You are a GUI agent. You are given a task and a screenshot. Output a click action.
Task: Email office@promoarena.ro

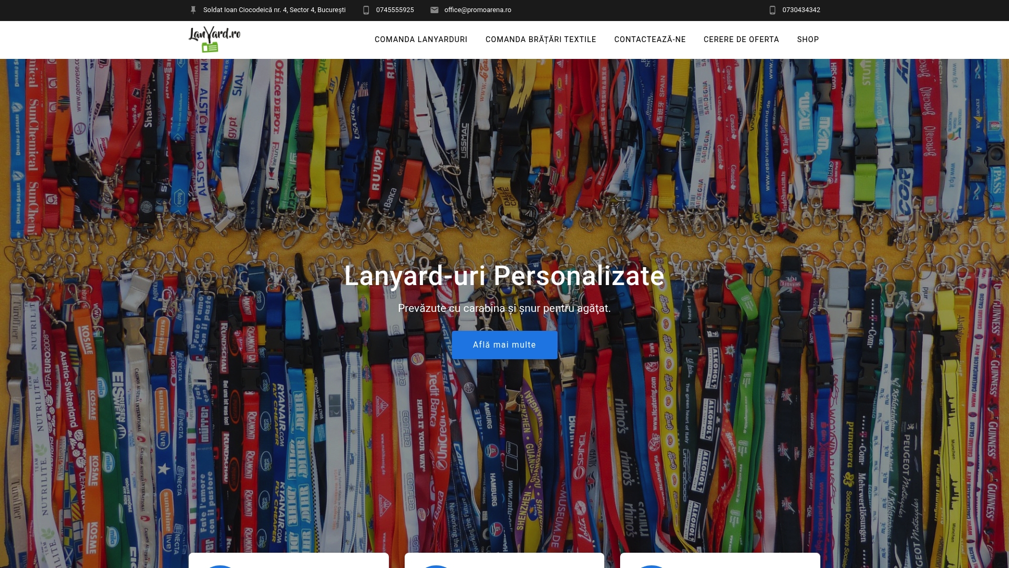(478, 10)
